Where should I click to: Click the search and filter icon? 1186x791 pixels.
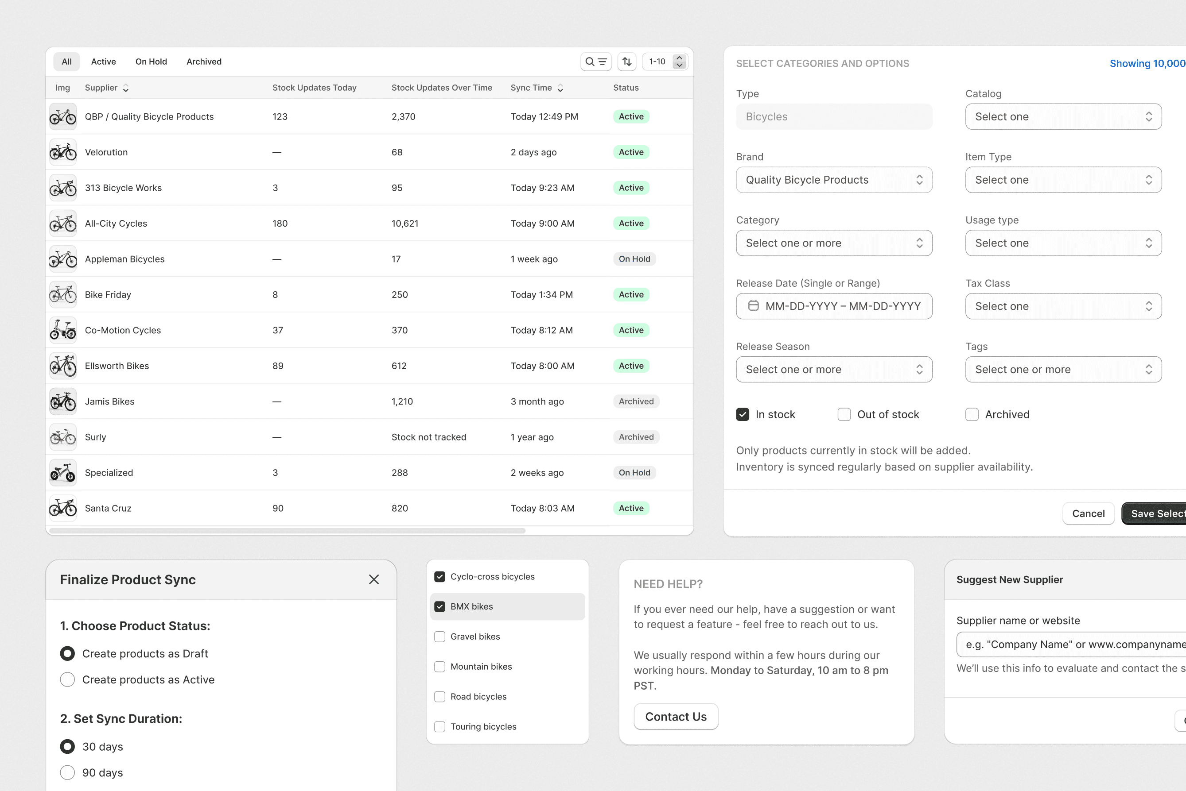pos(596,62)
